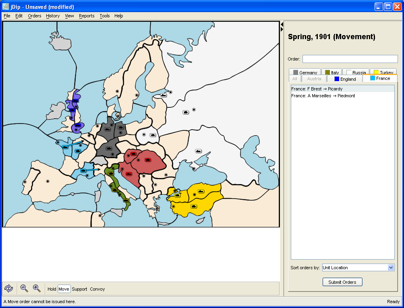
Task: Select the Italian fleet in Naples
Action: 126,200
